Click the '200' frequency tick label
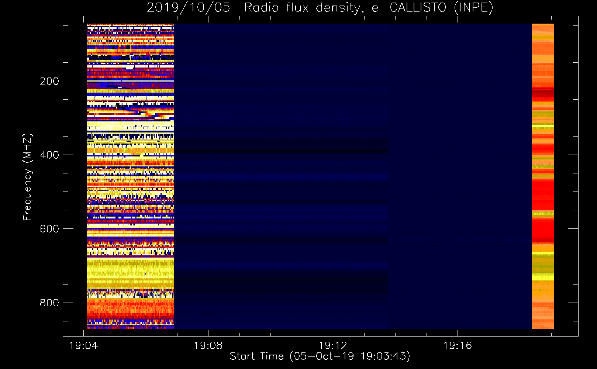The width and height of the screenshot is (597, 369). 49,81
